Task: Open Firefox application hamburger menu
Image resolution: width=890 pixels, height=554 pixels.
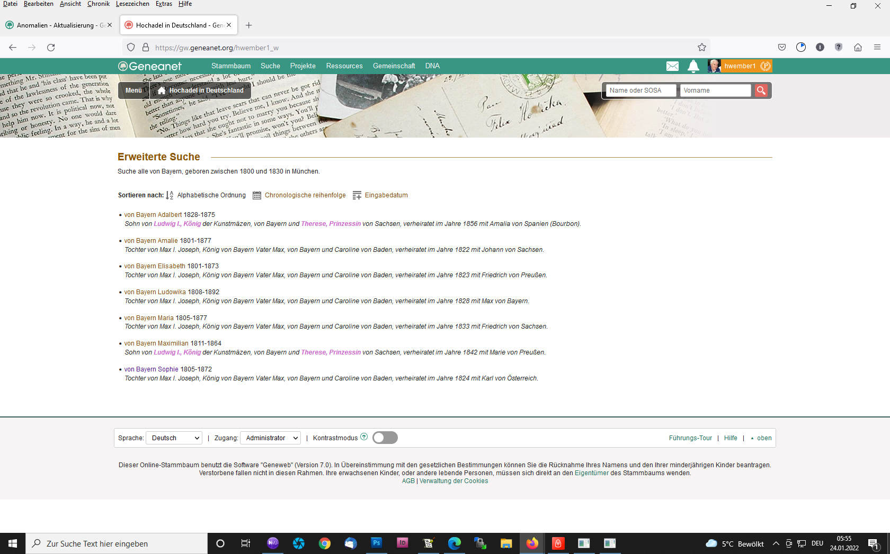Action: 877,48
